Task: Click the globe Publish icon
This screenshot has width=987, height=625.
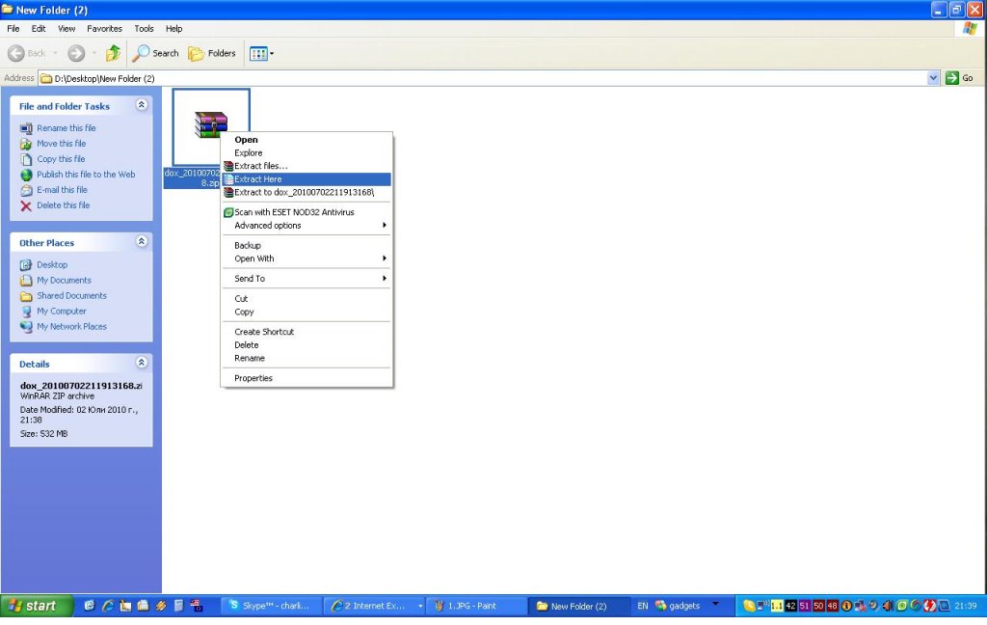Action: coord(26,176)
